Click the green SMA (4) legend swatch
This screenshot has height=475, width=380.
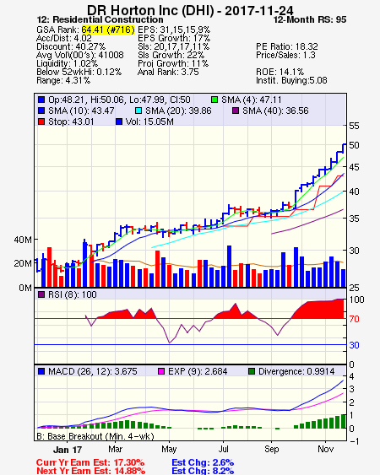click(x=214, y=100)
